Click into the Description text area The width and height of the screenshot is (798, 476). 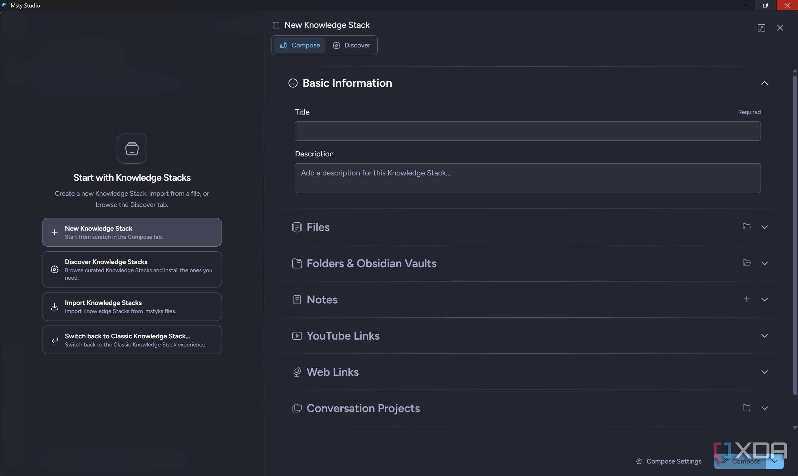(527, 178)
